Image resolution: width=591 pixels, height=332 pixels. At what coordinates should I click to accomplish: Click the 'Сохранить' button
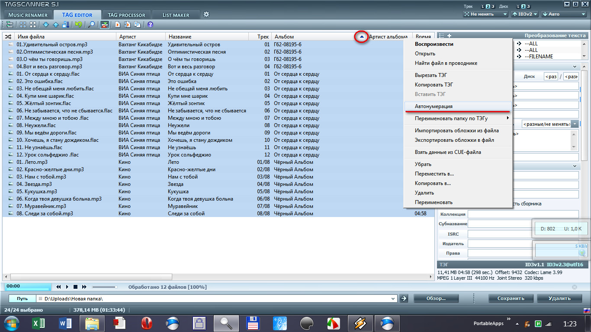(511, 298)
